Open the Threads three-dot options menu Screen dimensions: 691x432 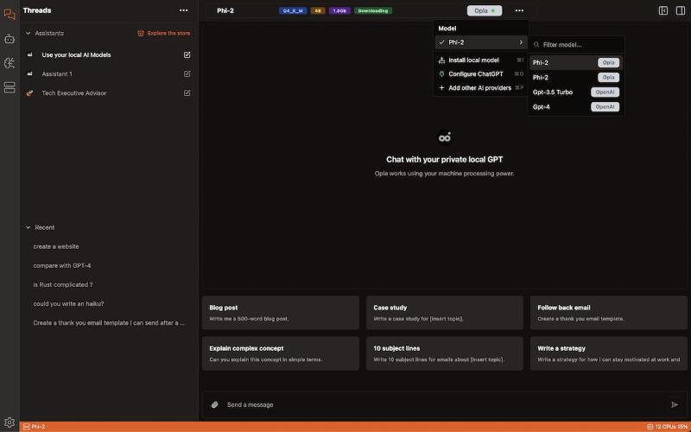[x=183, y=10]
